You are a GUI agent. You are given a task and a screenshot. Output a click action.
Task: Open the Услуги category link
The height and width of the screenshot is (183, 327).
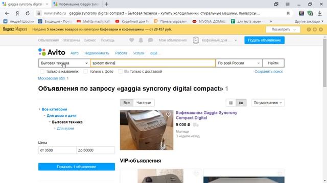click(x=138, y=53)
